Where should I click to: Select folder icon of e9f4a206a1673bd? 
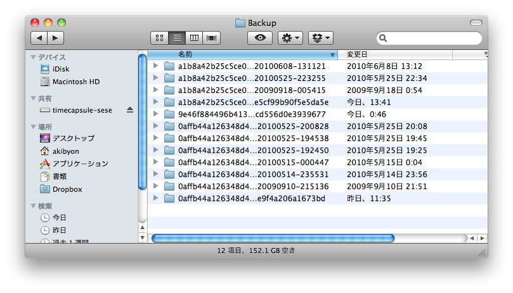point(169,198)
